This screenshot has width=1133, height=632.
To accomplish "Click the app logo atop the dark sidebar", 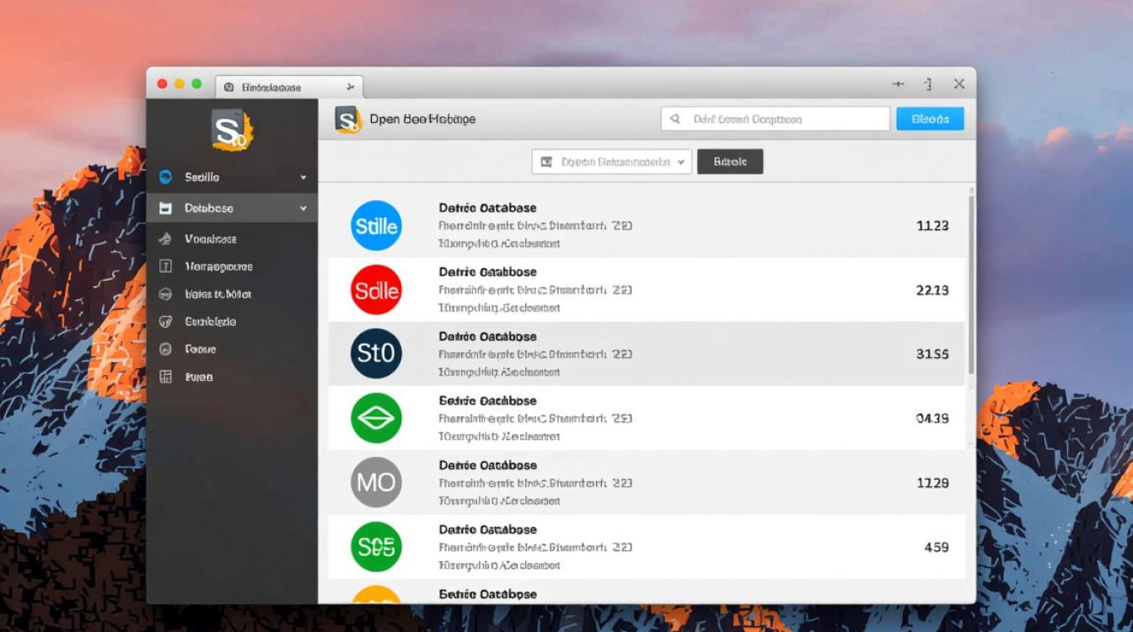I will [231, 130].
